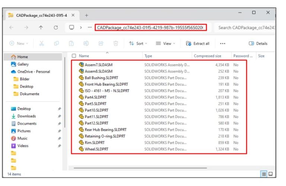Click the Cut scissors icon in toolbar
286x186 pixels.
[41, 44]
